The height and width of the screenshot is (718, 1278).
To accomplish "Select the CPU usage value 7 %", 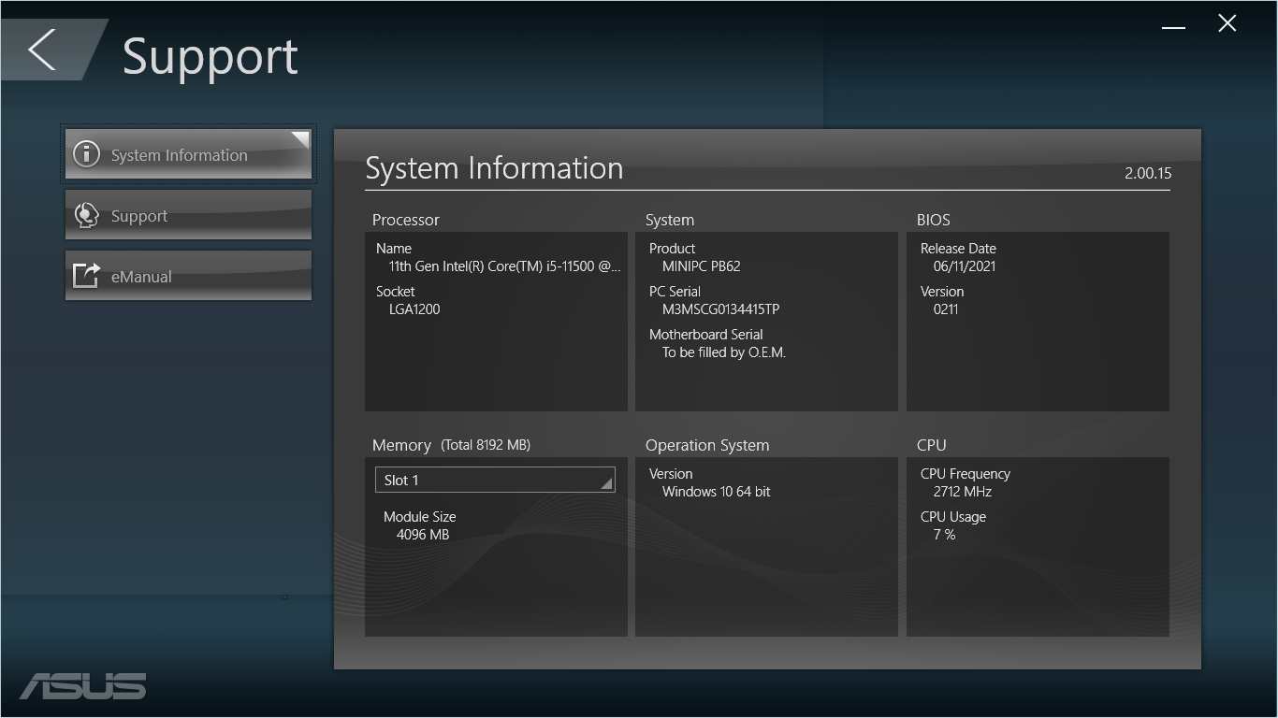I will [x=945, y=535].
